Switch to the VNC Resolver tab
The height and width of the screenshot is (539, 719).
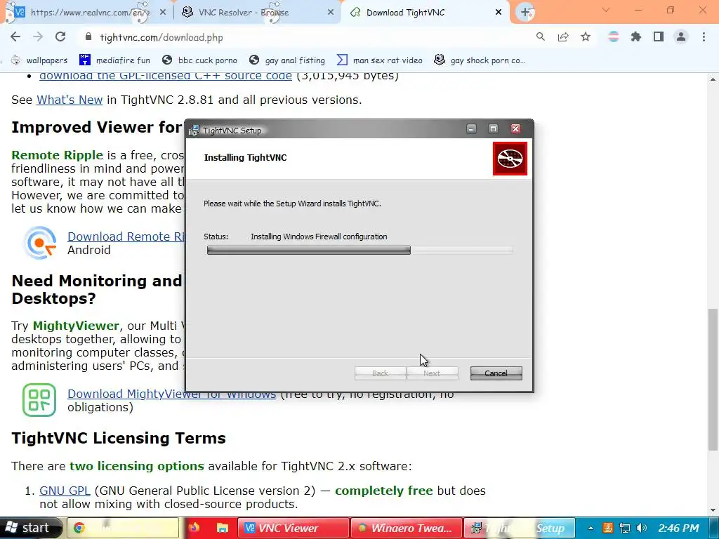[257, 13]
